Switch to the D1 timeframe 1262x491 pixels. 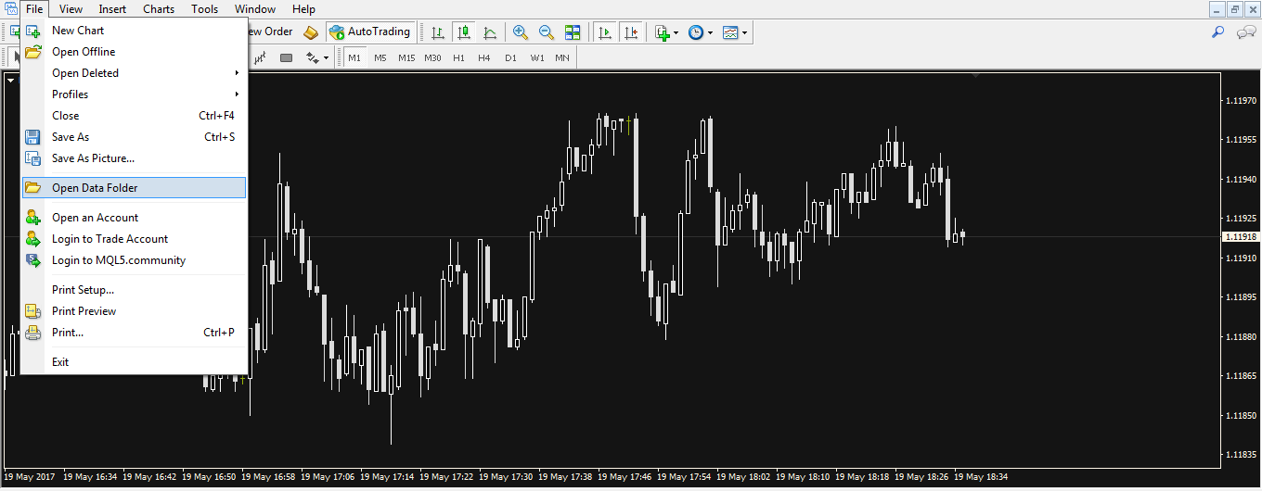pos(510,57)
